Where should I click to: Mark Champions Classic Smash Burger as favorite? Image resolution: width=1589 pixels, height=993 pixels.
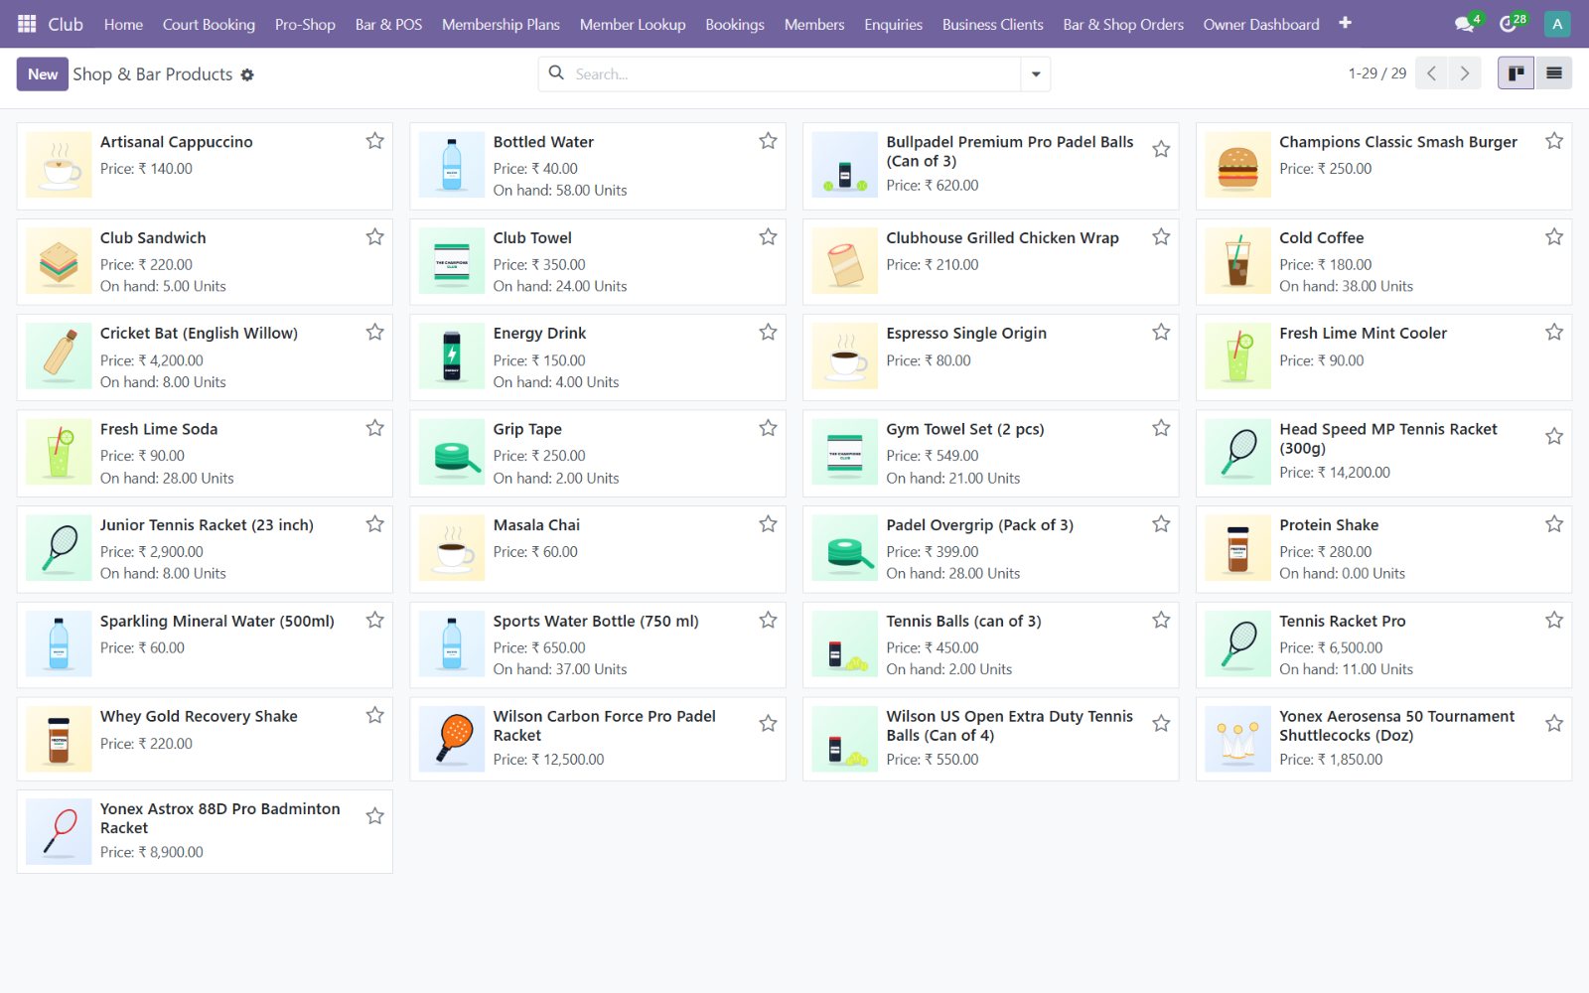click(x=1554, y=141)
